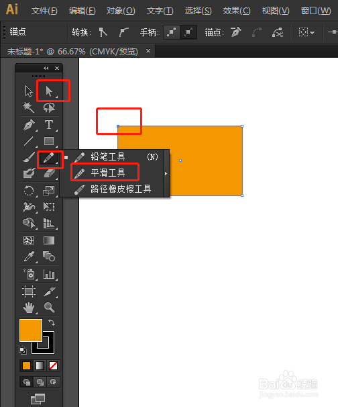Select the Rotate tool
This screenshot has width=338, height=407.
(x=29, y=191)
